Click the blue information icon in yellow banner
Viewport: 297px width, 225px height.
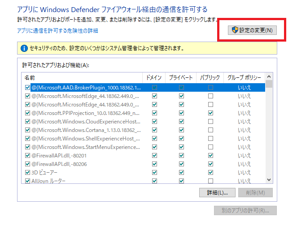(24, 48)
